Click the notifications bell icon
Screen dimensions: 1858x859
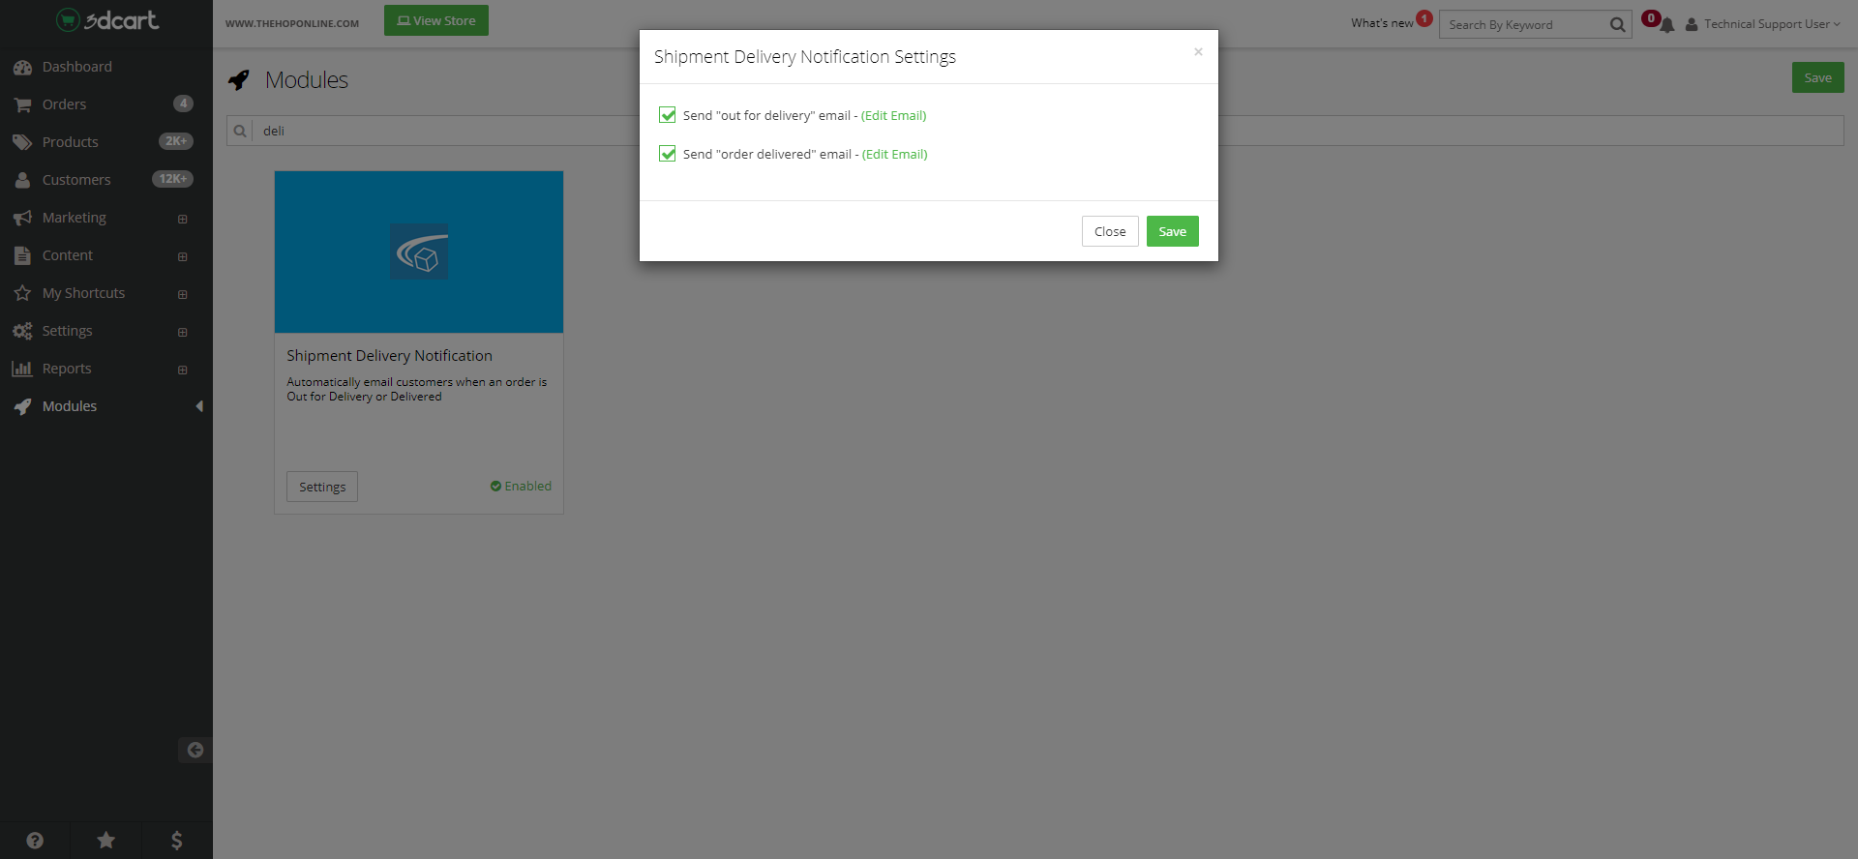pos(1666,25)
